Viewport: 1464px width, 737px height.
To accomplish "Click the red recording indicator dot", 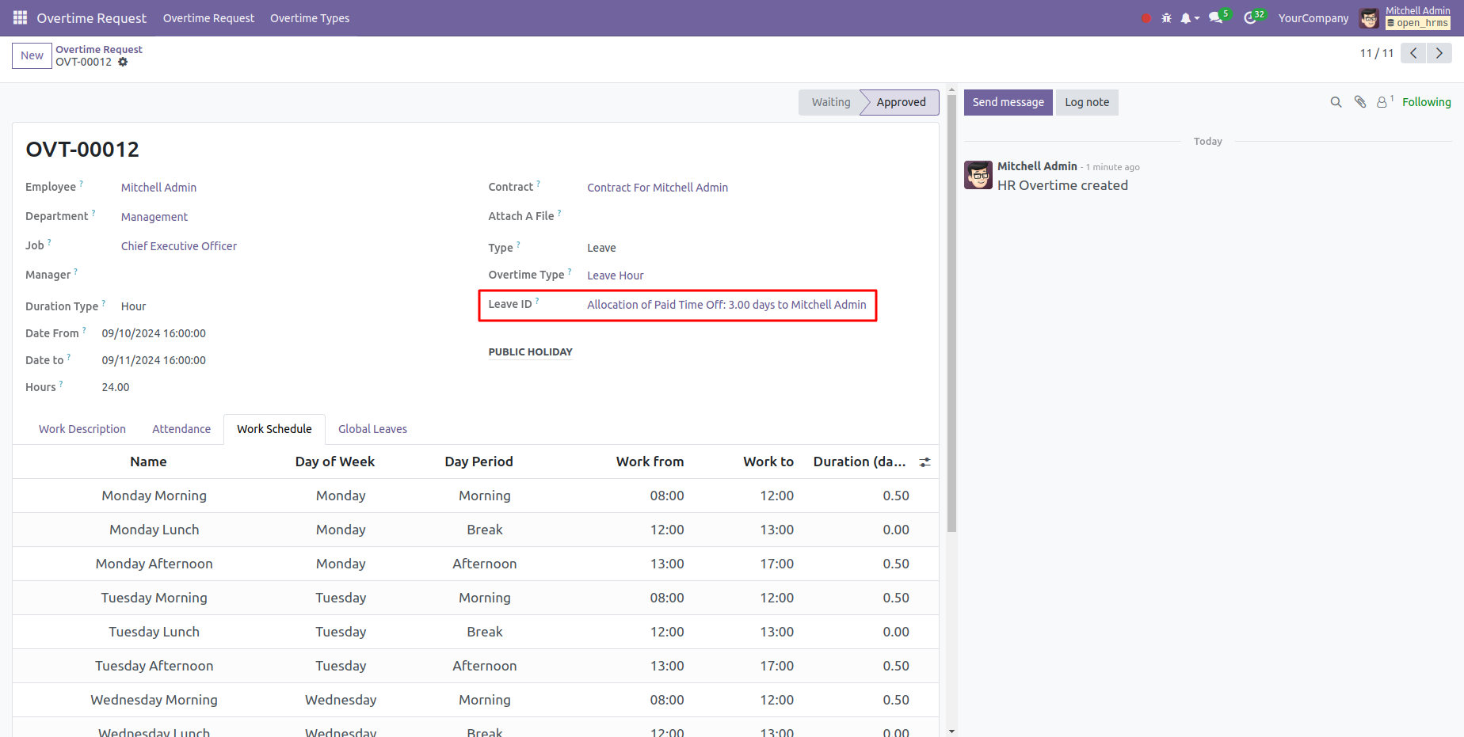I will coord(1146,18).
